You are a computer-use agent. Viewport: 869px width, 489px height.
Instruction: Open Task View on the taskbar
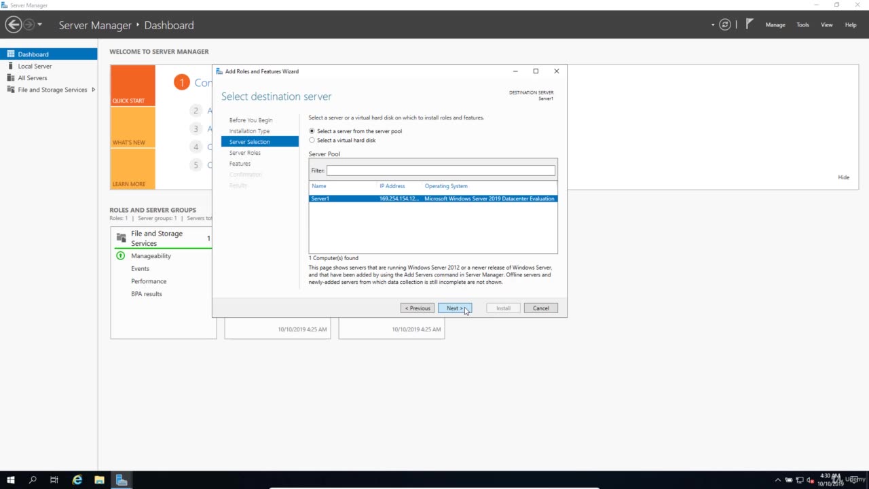[54, 480]
